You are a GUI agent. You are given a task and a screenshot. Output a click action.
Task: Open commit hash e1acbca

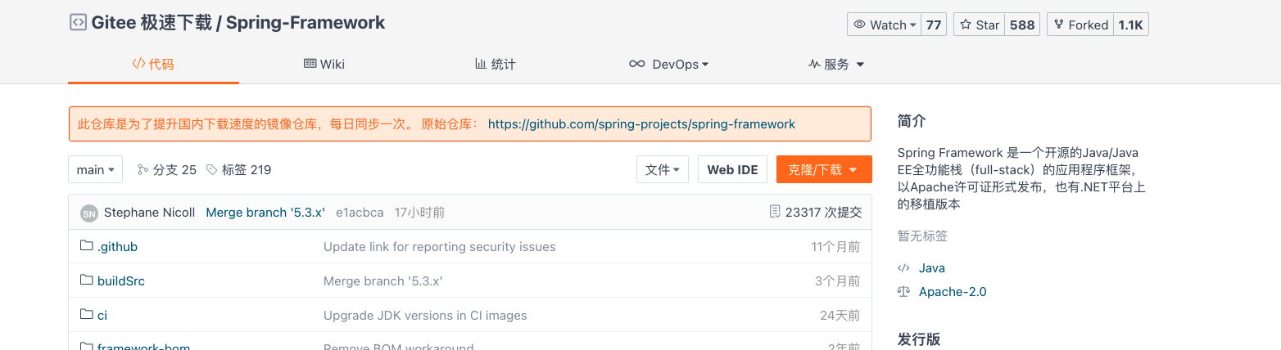point(360,213)
